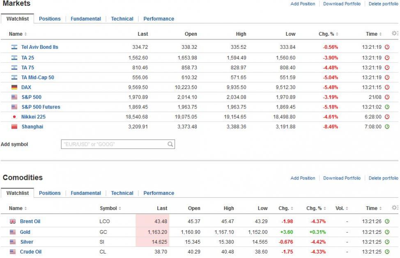Click the green clock icon for Shanghai

tap(387, 127)
